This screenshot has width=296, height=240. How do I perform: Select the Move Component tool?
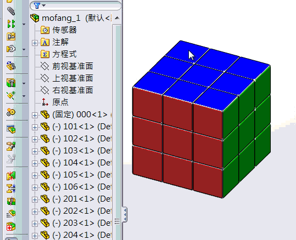11,49
